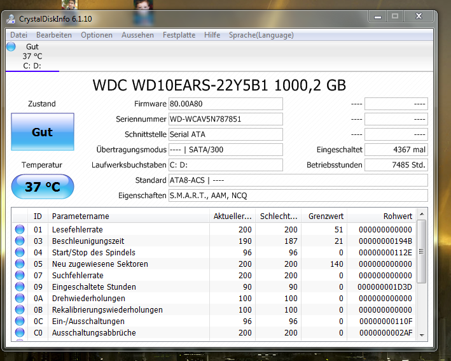Click Schlecht value 187

tap(291, 241)
